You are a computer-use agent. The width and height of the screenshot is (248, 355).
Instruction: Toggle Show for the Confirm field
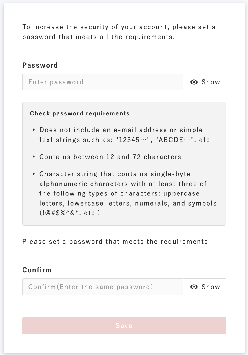[x=205, y=287]
